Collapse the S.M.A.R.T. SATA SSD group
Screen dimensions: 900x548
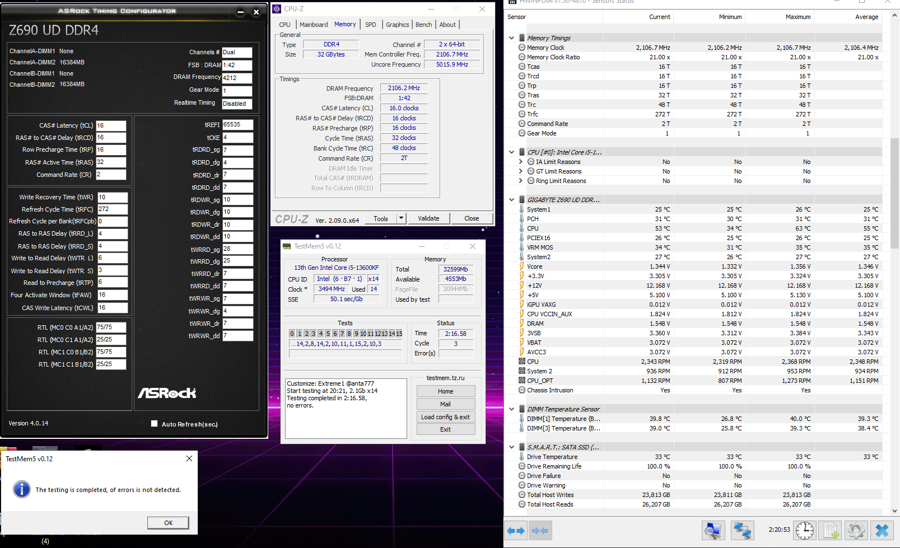[511, 447]
